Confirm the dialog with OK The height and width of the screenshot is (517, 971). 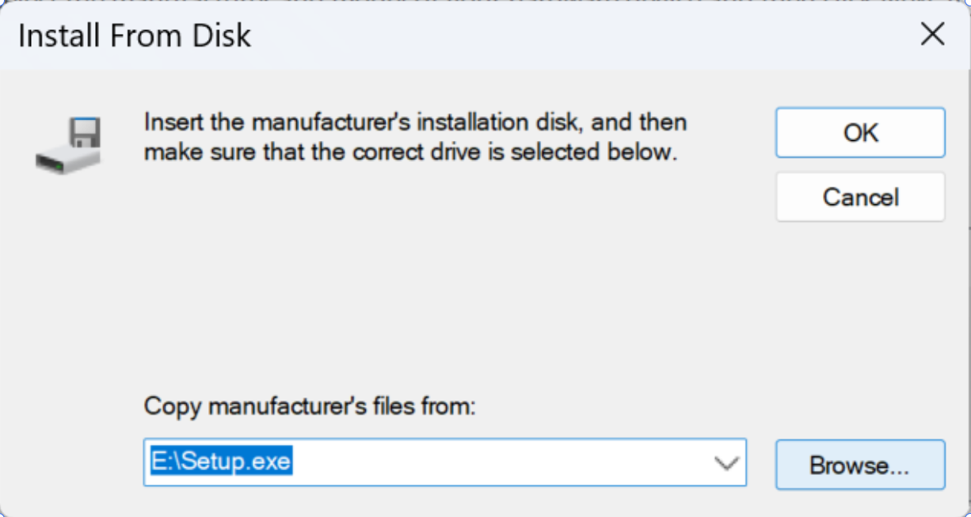point(860,133)
